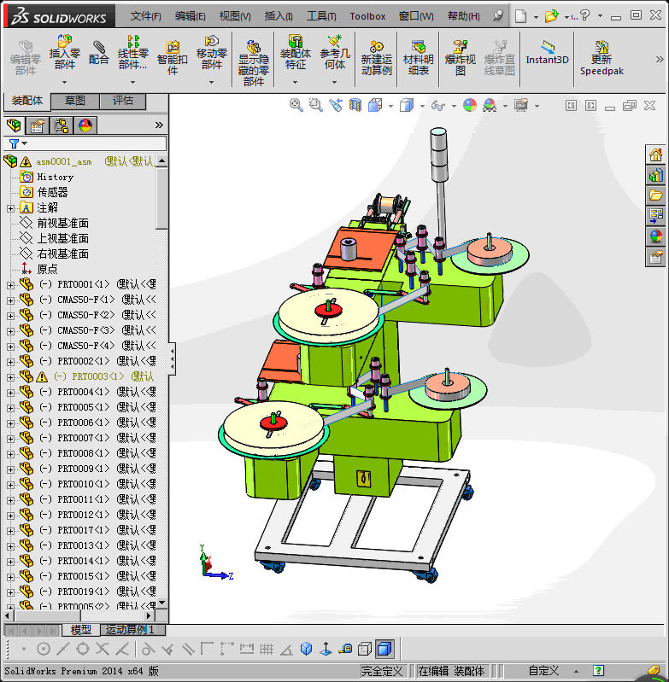The image size is (669, 682).
Task: Open Toolbox menu
Action: 367,16
